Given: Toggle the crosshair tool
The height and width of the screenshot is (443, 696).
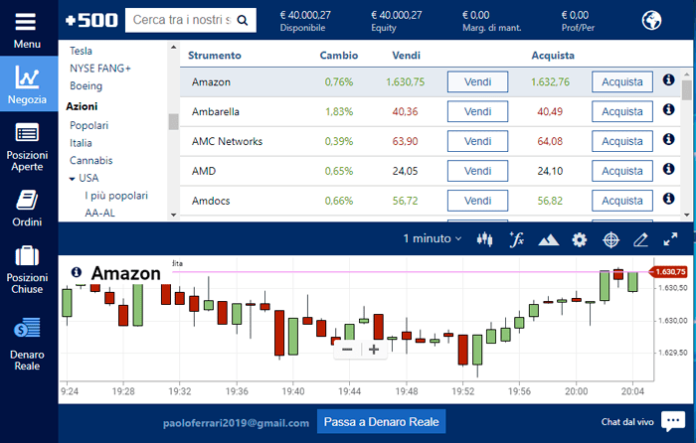Looking at the screenshot, I should click(610, 240).
